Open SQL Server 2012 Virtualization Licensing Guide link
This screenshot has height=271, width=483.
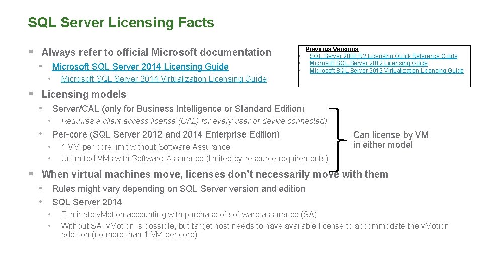pos(386,70)
